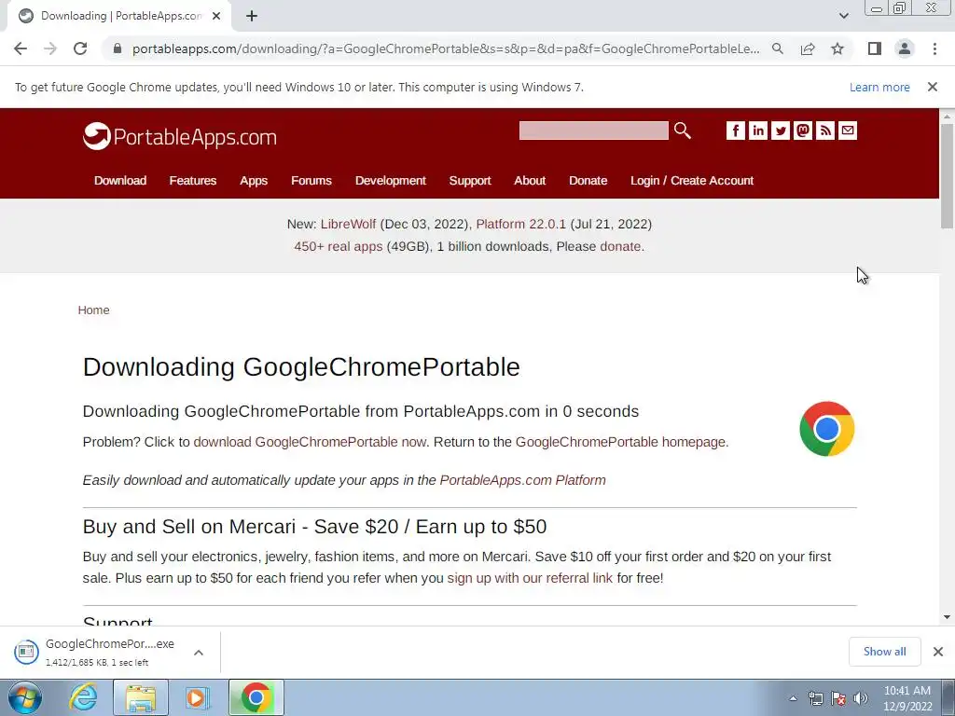Click the padlock site info icon
The height and width of the screenshot is (716, 955).
118,48
